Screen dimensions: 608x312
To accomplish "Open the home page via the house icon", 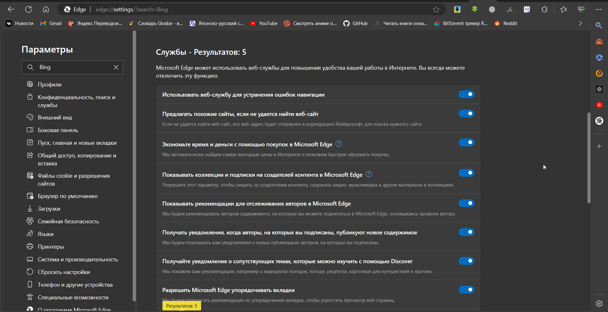I will coord(46,10).
